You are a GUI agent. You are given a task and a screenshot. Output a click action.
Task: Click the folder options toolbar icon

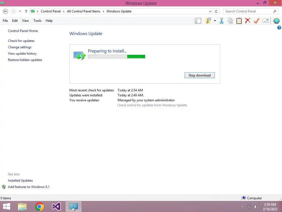click(208, 21)
